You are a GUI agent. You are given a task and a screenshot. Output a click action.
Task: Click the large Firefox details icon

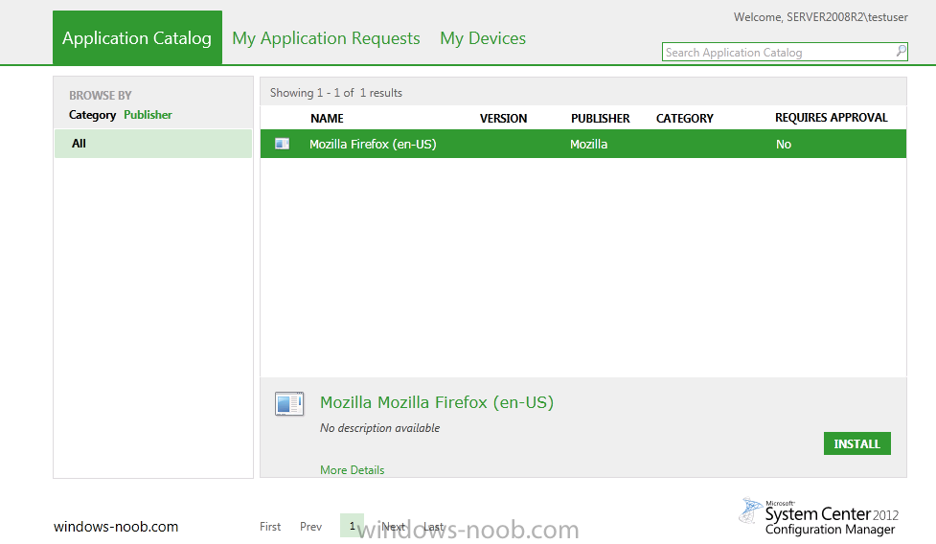click(x=289, y=404)
